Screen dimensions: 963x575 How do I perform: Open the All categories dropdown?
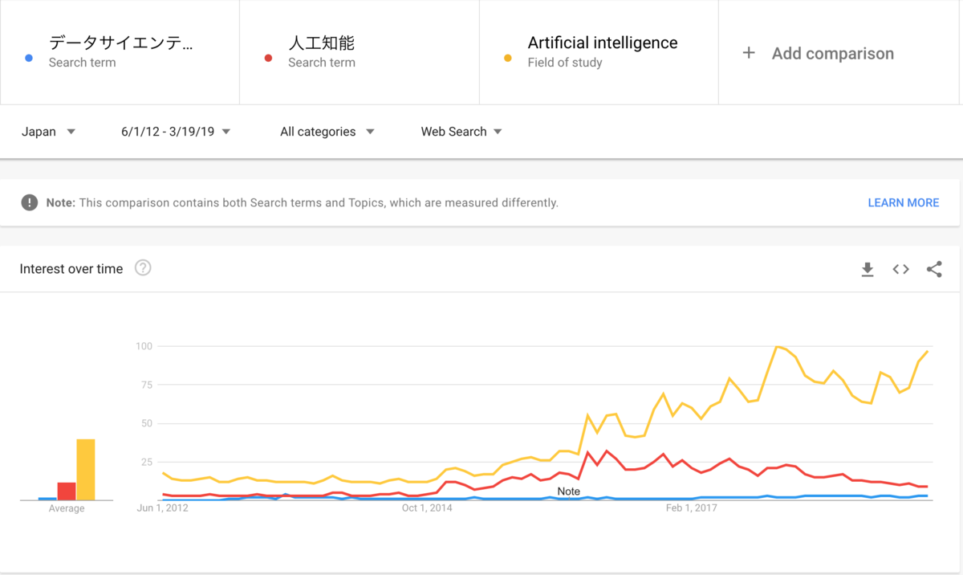pos(327,132)
